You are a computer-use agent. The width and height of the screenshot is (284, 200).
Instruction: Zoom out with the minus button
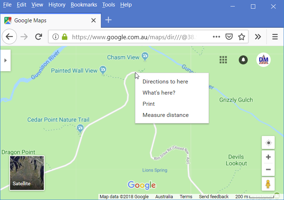coord(268,169)
